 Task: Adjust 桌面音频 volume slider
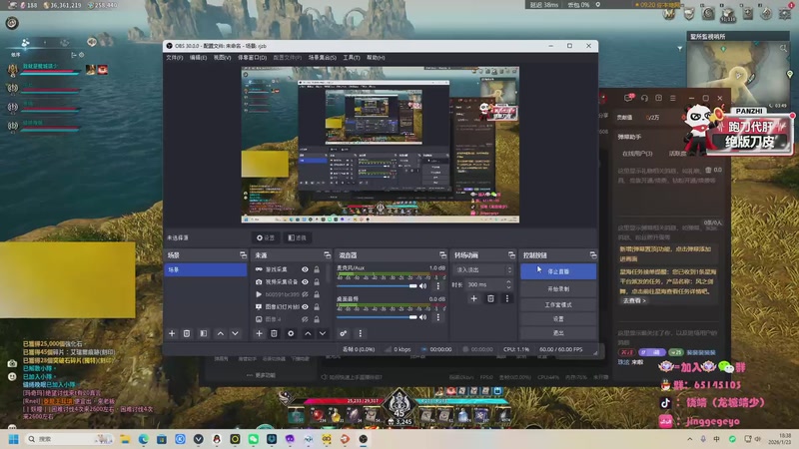click(377, 317)
